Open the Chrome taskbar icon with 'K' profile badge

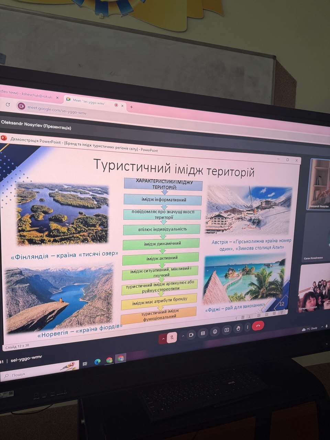(x=121, y=359)
